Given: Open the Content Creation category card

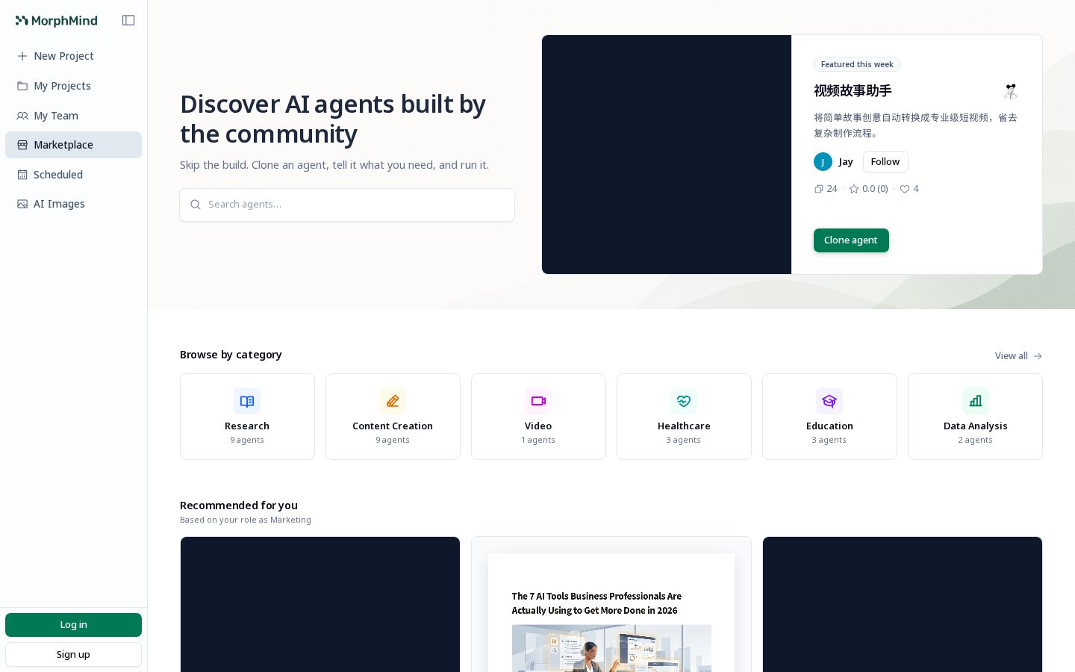Looking at the screenshot, I should 393,417.
